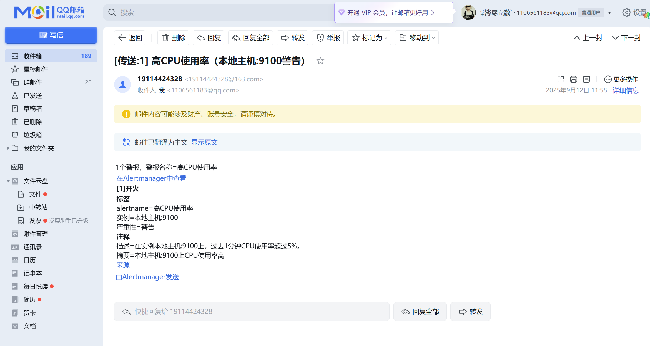Star this email next to subject
The height and width of the screenshot is (346, 650).
[320, 61]
